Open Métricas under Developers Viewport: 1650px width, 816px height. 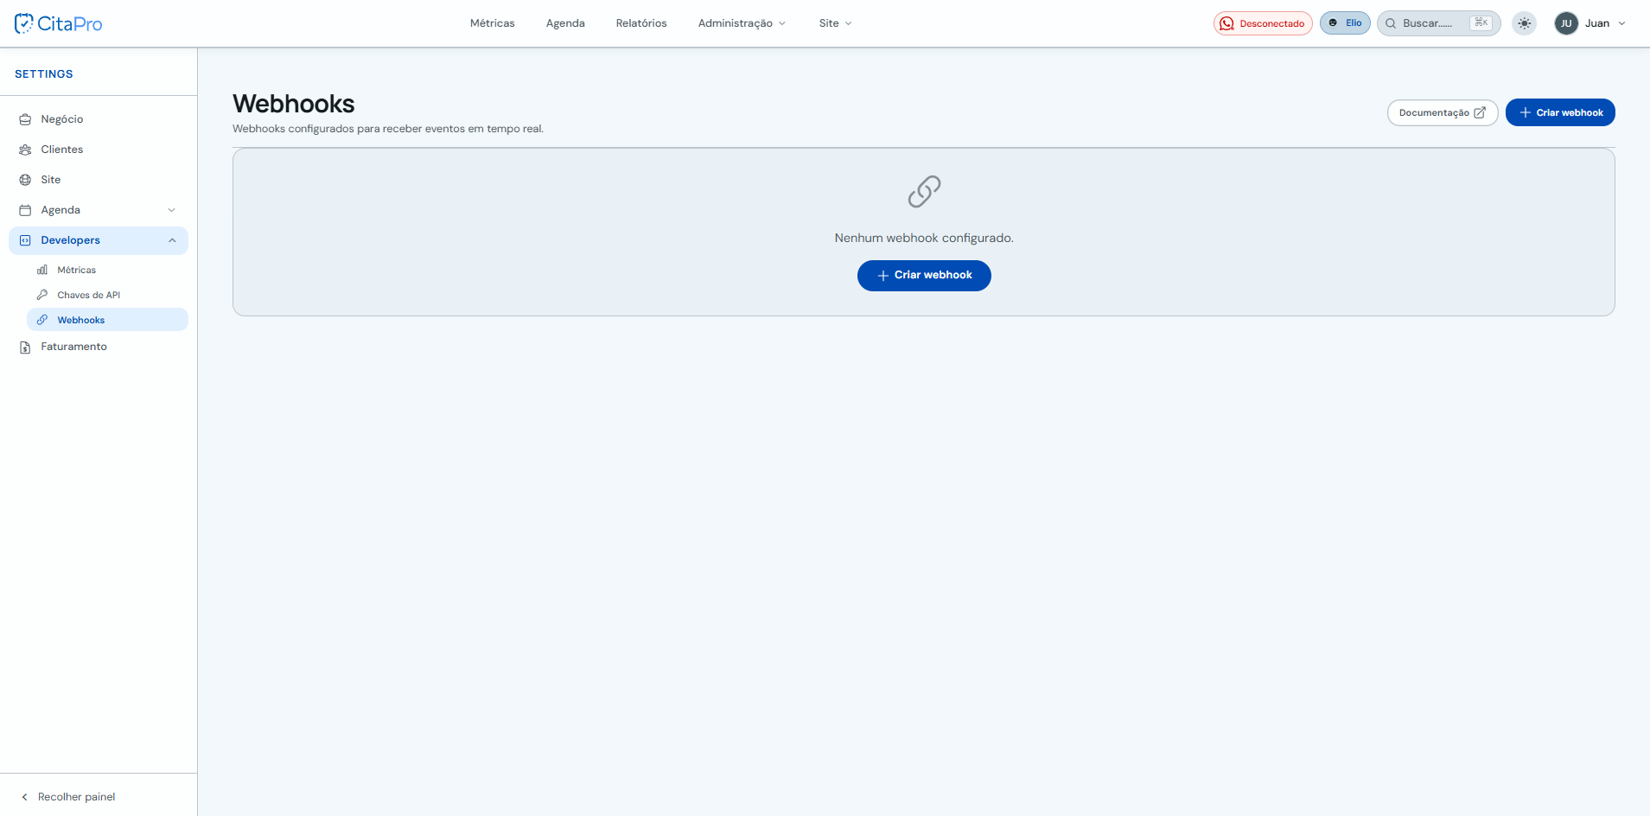click(x=107, y=270)
